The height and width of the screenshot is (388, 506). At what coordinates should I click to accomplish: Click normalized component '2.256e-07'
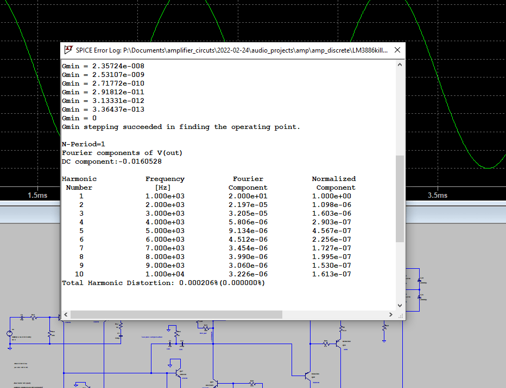click(331, 240)
